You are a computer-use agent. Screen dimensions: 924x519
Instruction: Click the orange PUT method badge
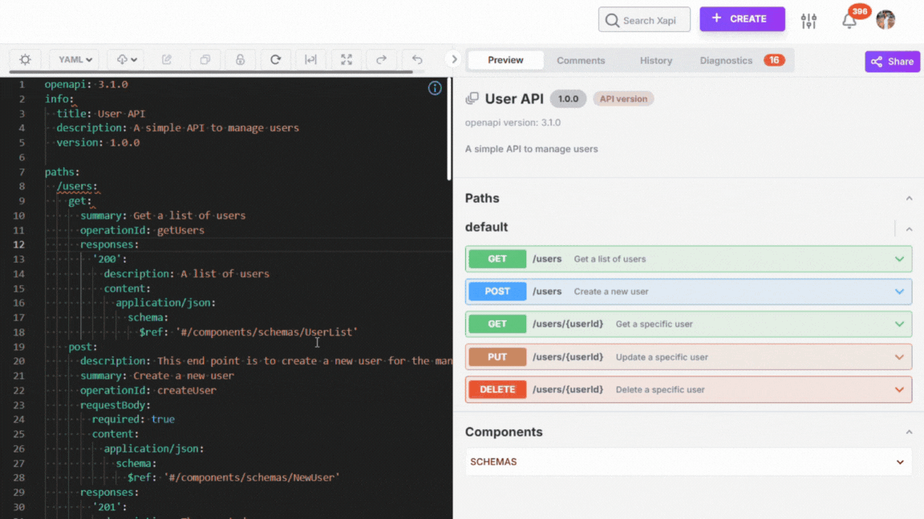(497, 356)
